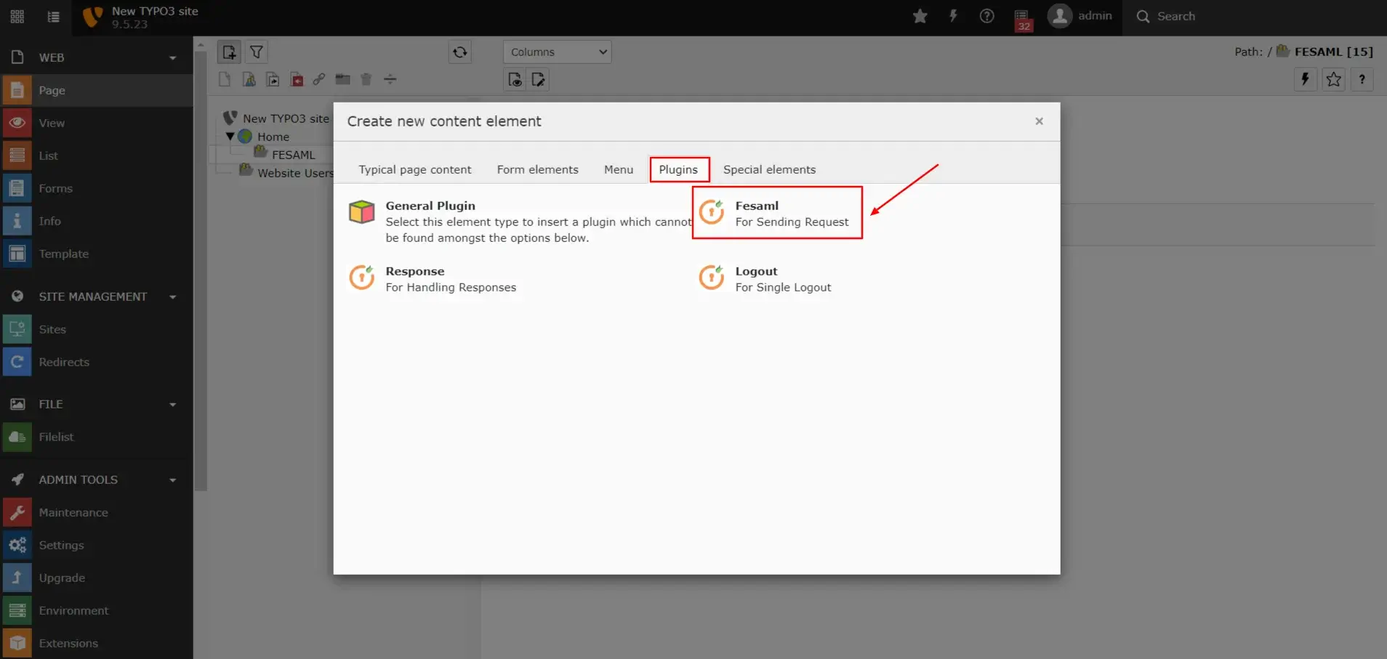Screen dimensions: 1387x659
Task: Click the folder icon in tree toolbar
Action: (342, 79)
